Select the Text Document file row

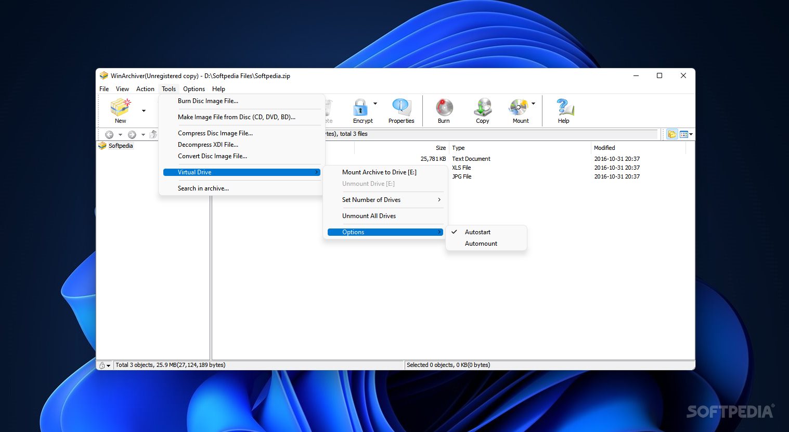pyautogui.click(x=471, y=159)
